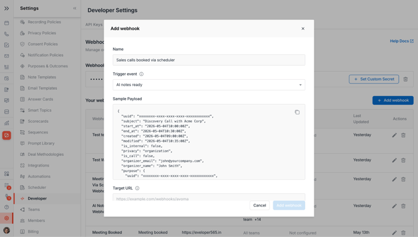Open the calendar icon in left rail
418x237 pixels.
point(7,23)
